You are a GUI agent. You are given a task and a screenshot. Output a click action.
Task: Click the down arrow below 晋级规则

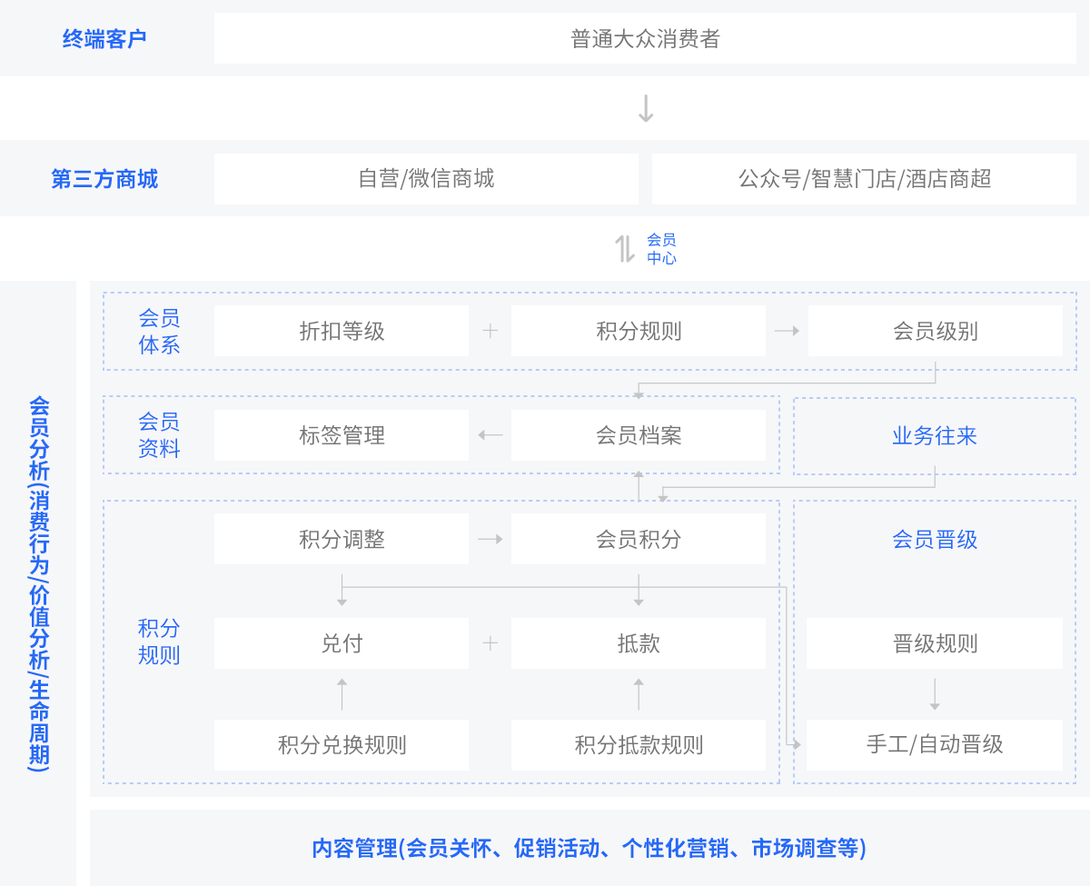click(x=935, y=694)
